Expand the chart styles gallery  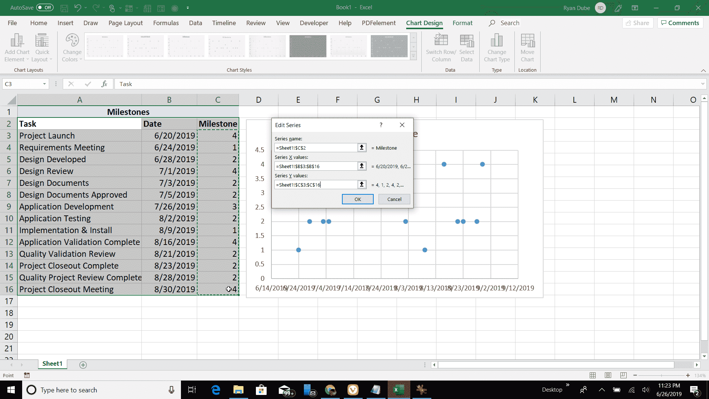pyautogui.click(x=414, y=56)
